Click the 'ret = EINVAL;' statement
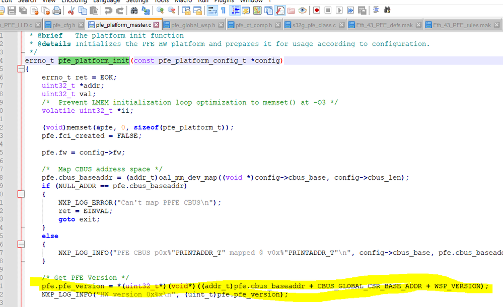The width and height of the screenshot is (503, 307). coord(85,211)
